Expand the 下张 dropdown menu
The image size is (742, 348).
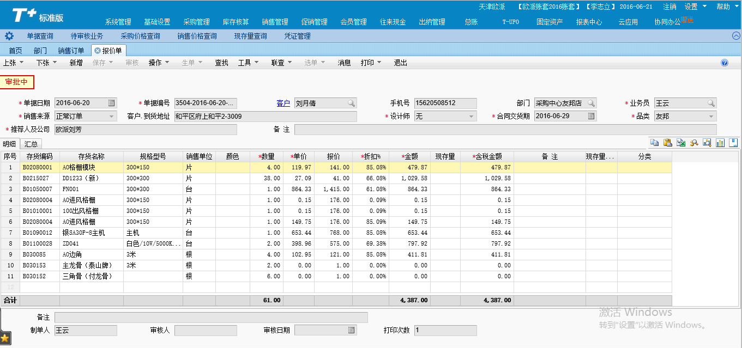pyautogui.click(x=55, y=63)
